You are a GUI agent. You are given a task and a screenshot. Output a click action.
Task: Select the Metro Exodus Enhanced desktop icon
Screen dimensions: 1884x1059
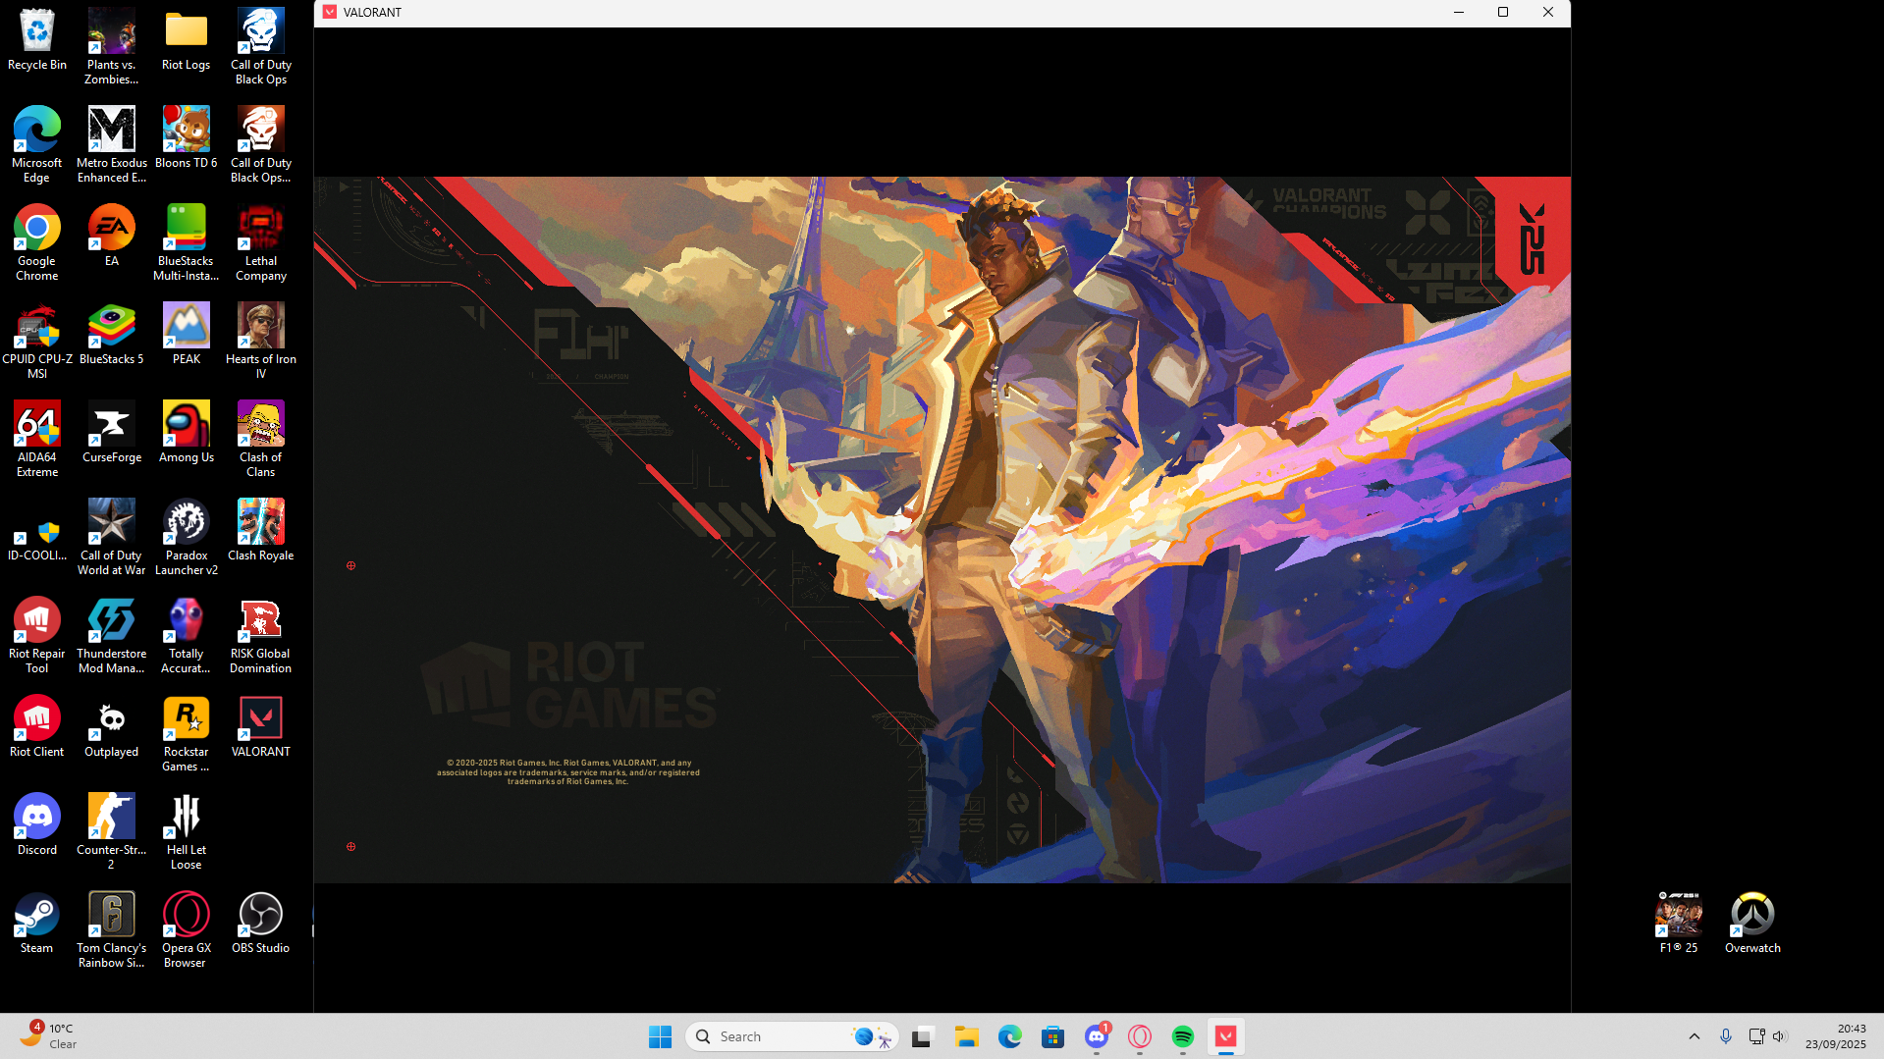click(x=112, y=145)
